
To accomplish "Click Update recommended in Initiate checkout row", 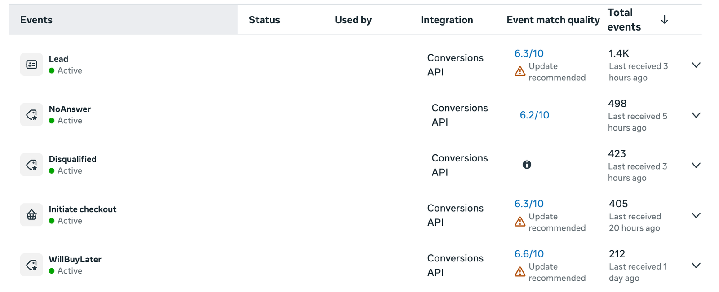I will [x=557, y=222].
